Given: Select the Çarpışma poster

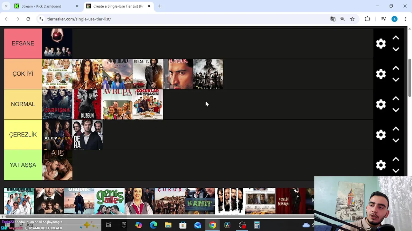Looking at the screenshot, I should point(57,104).
